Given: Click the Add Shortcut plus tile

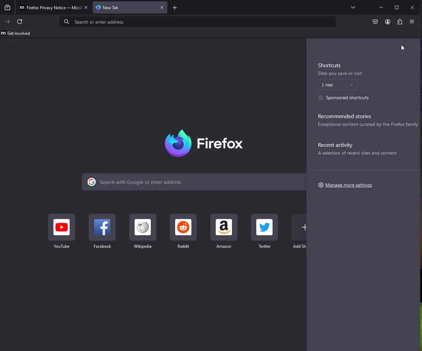Looking at the screenshot, I should point(299,227).
